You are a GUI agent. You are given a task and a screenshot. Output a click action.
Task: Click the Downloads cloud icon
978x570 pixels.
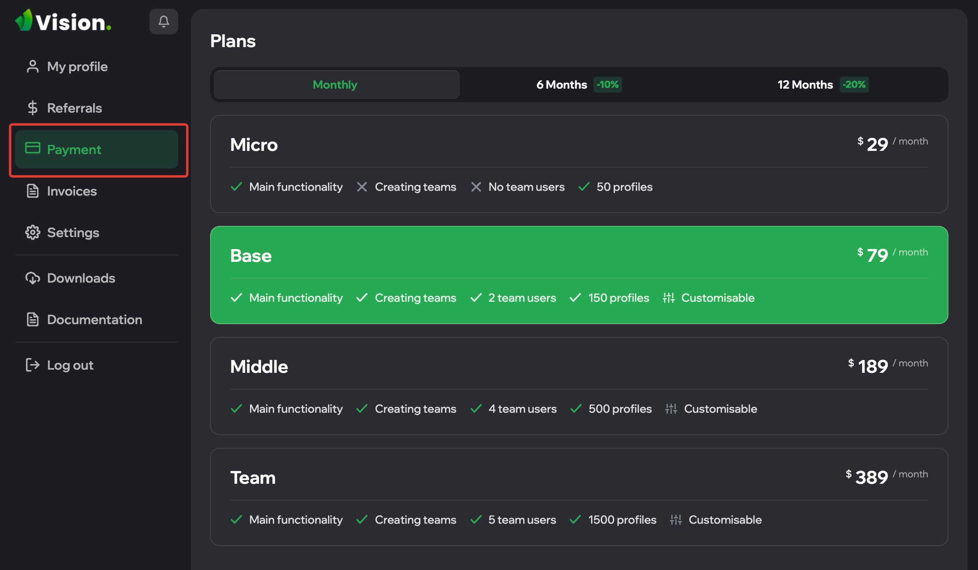pos(32,278)
